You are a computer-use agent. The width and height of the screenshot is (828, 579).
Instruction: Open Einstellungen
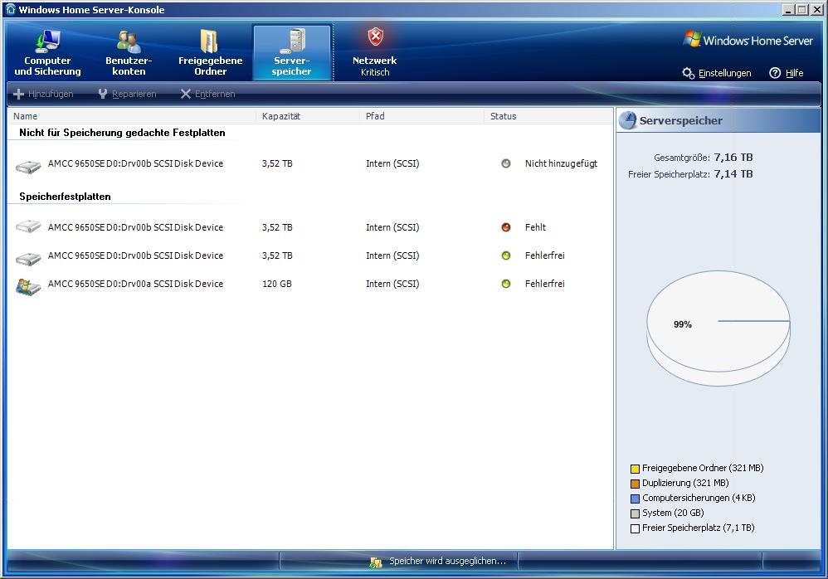(717, 73)
